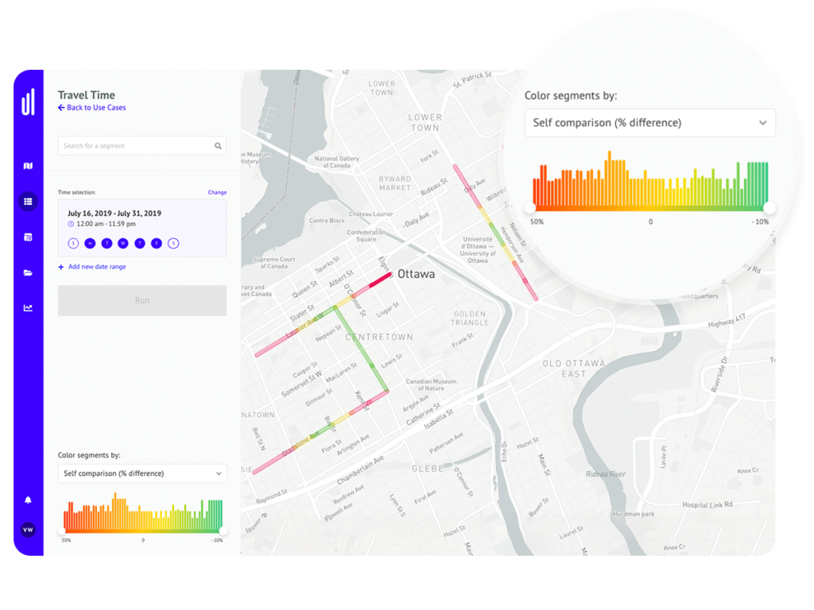814x610 pixels.
Task: Click the Change link next to Time selection
Action: pyautogui.click(x=217, y=192)
